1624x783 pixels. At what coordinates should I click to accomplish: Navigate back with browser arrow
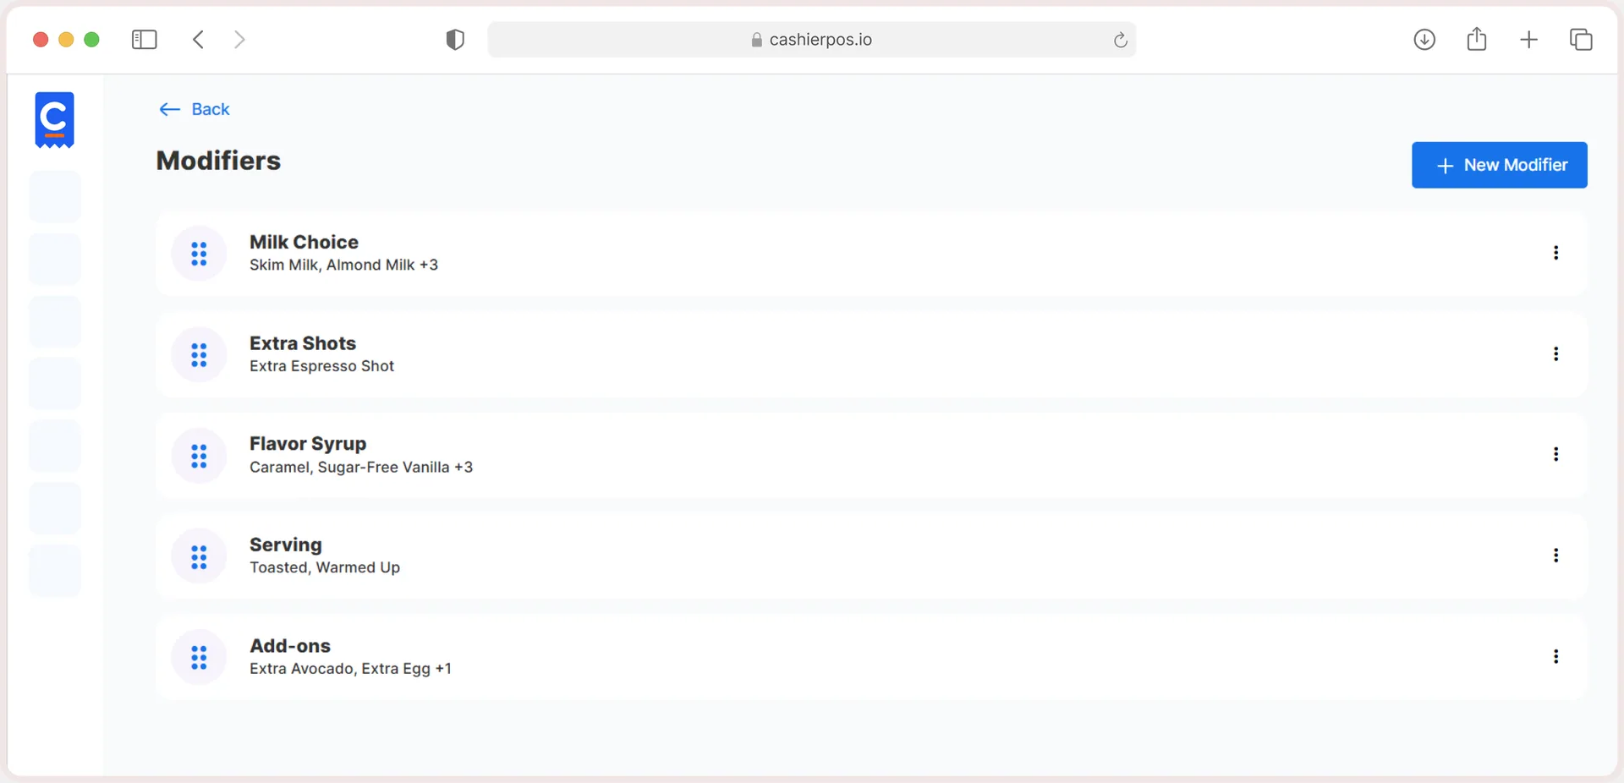point(199,40)
